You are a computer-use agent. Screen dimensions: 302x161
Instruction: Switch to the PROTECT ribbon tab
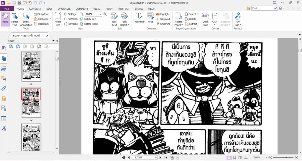click(124, 9)
